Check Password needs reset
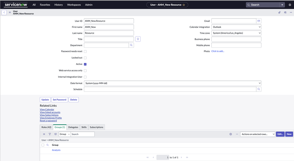This screenshot has height=161, width=294. pos(85,51)
